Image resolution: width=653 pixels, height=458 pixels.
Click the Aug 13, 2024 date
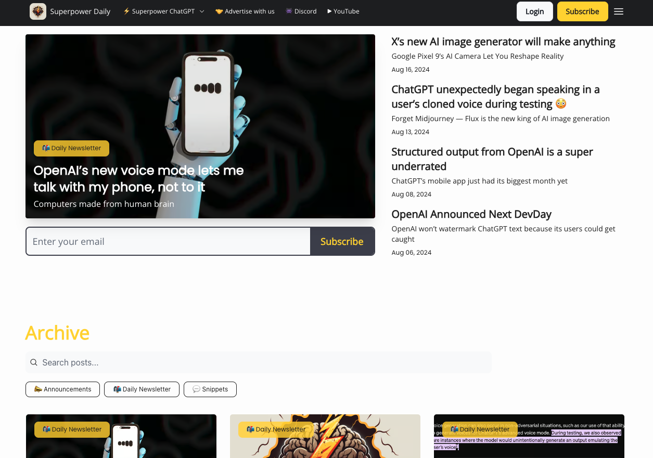coord(411,132)
